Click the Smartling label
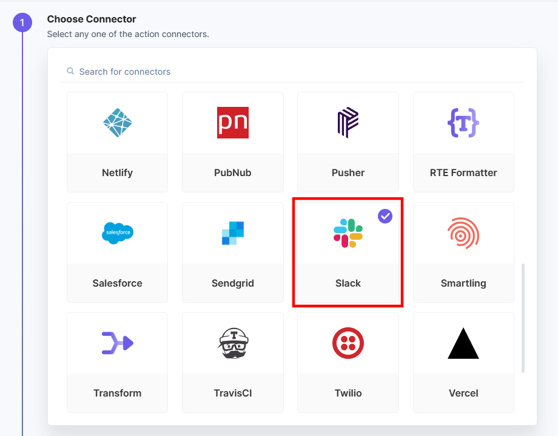 point(463,283)
